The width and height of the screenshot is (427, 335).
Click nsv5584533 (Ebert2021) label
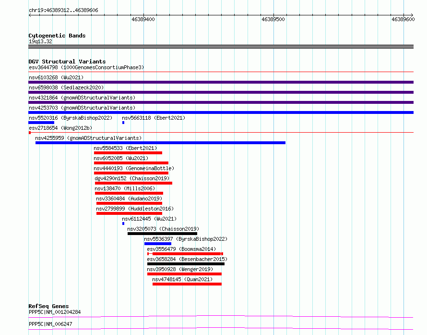point(125,148)
